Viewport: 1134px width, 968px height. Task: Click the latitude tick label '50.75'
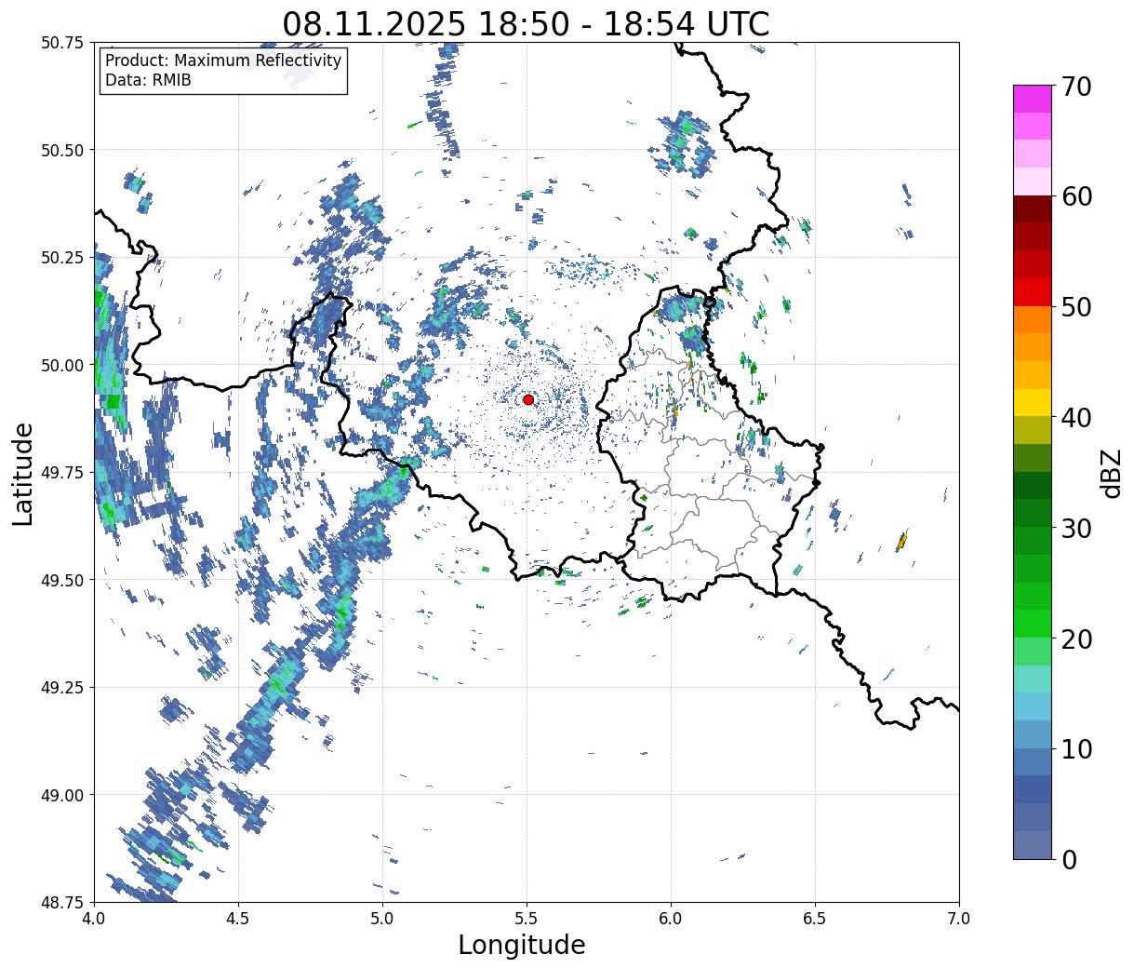click(61, 43)
